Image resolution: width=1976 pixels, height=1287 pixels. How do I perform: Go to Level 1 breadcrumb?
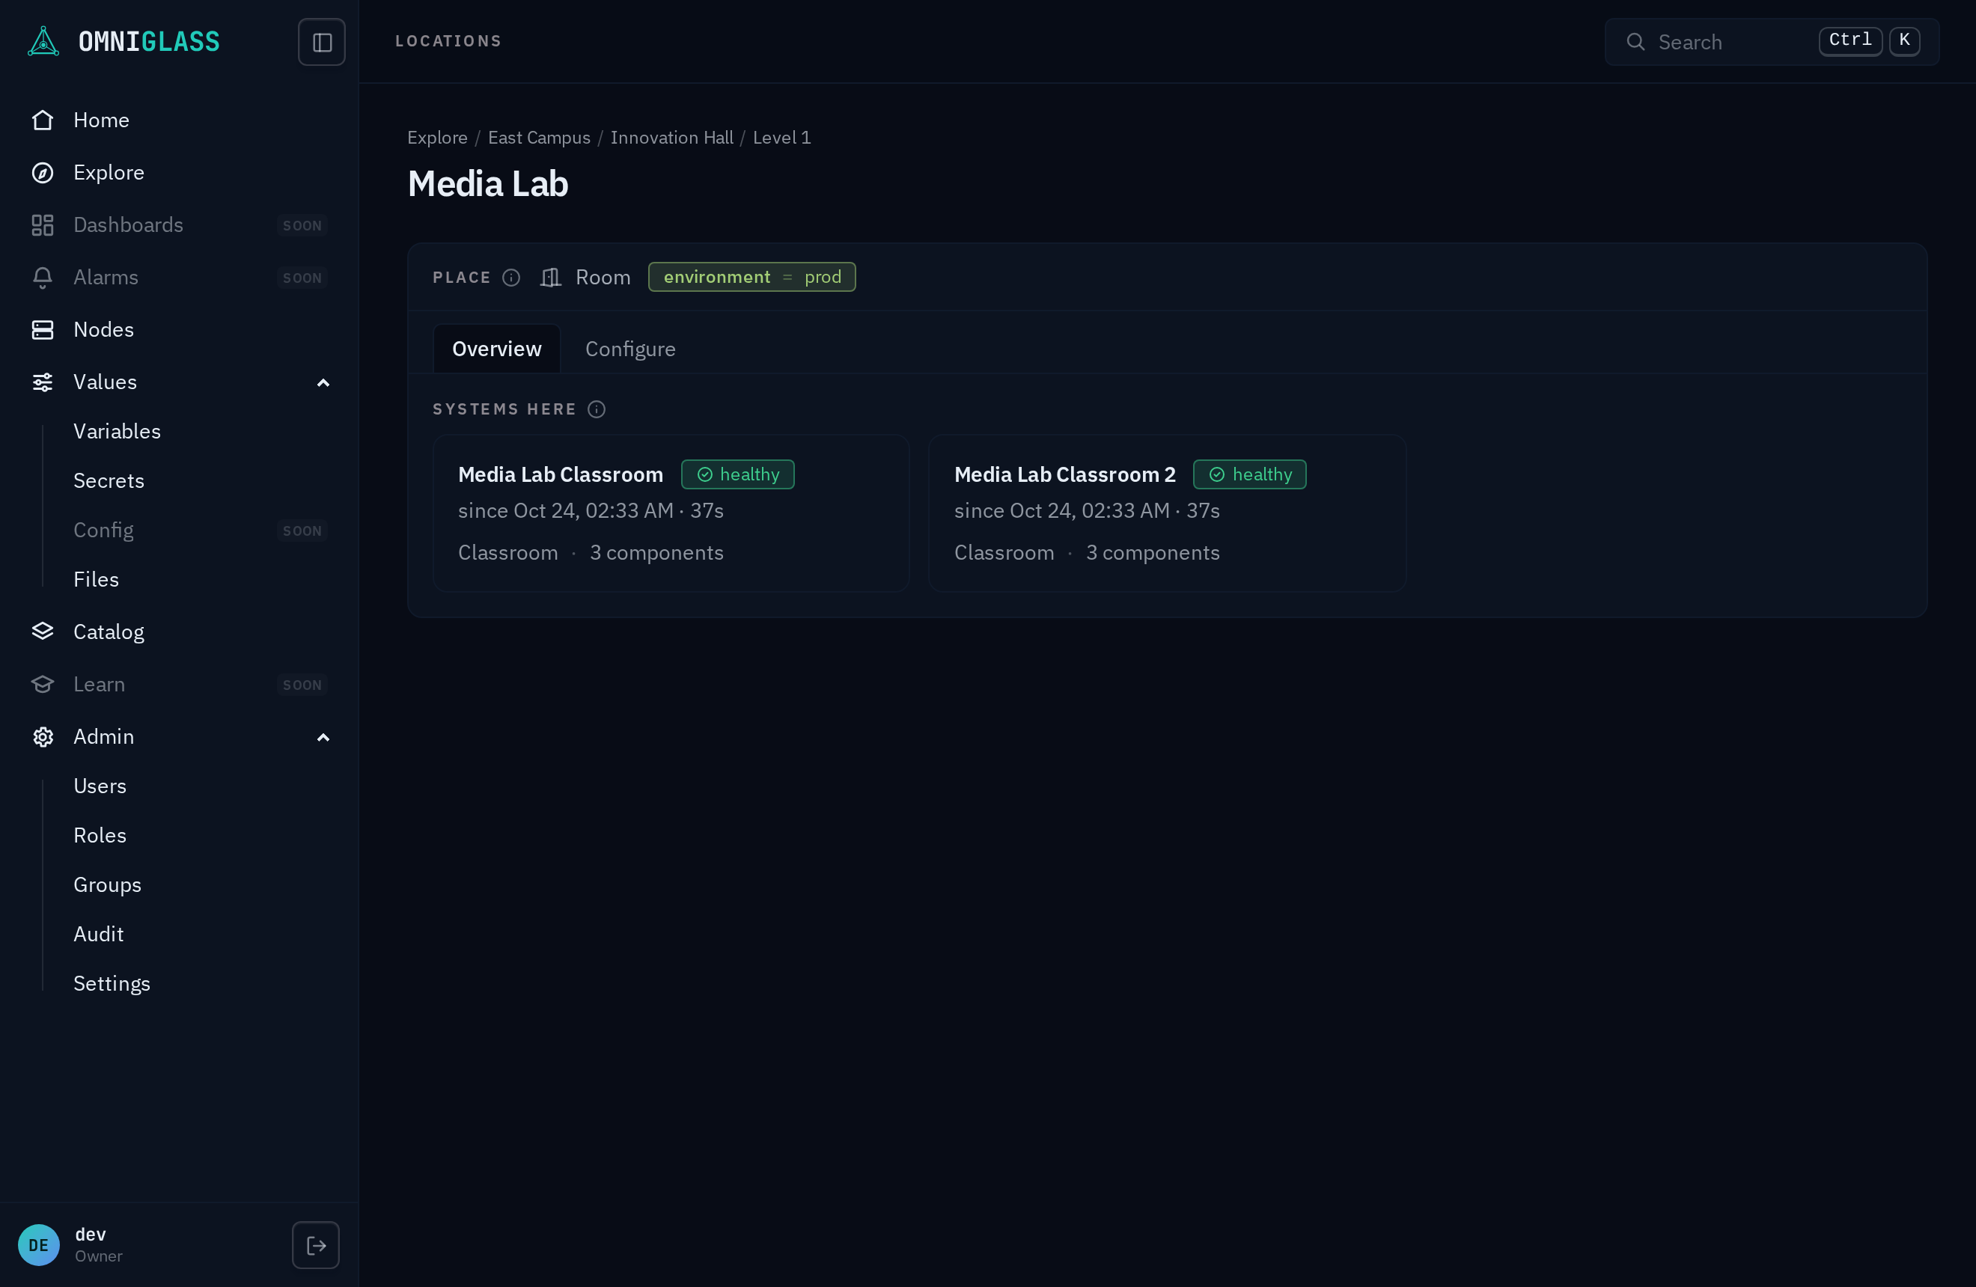point(782,138)
